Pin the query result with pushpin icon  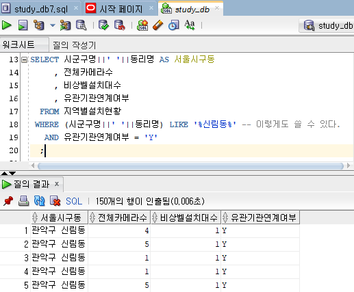(8, 201)
